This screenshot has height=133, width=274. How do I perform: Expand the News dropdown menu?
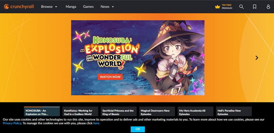click(x=107, y=7)
